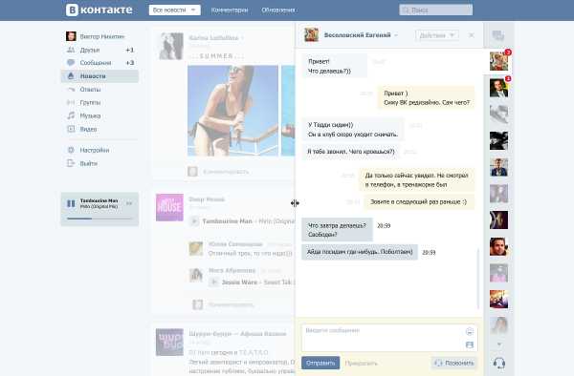574x376 pixels.
Task: Open the Действия dropdown in the chat header
Action: tap(437, 35)
